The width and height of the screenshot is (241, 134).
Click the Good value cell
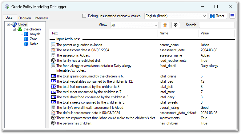point(204,108)
